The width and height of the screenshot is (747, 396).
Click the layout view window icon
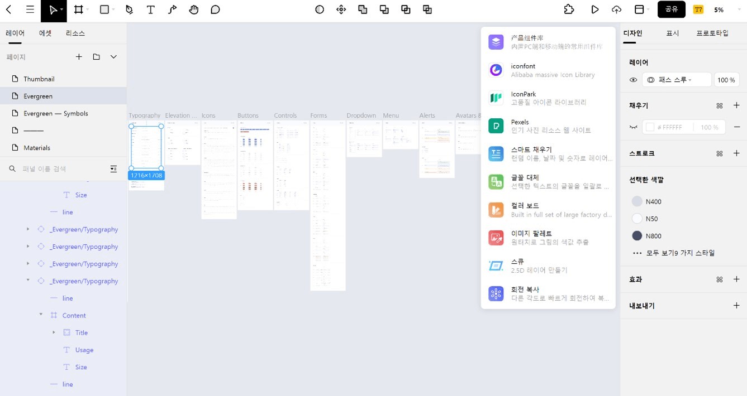click(x=639, y=9)
